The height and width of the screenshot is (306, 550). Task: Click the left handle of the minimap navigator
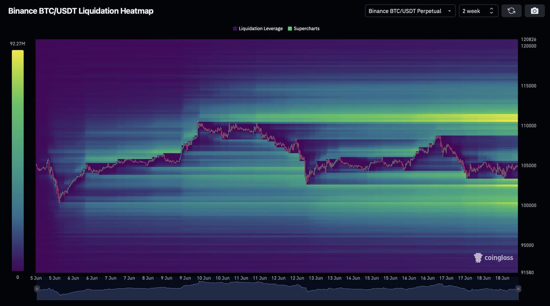tap(37, 289)
